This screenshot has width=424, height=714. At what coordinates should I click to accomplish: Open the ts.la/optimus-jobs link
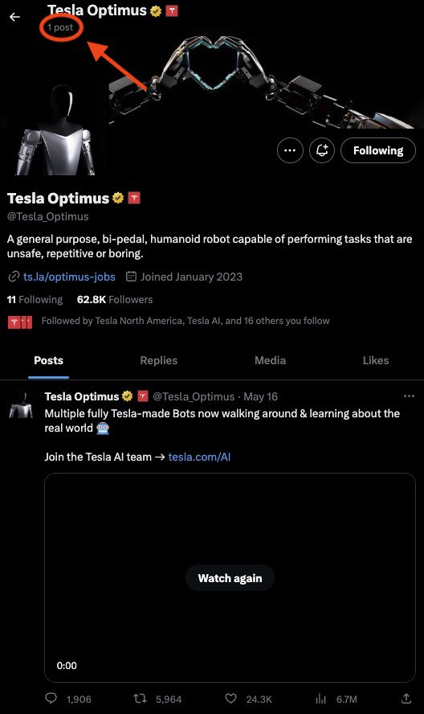(x=69, y=277)
